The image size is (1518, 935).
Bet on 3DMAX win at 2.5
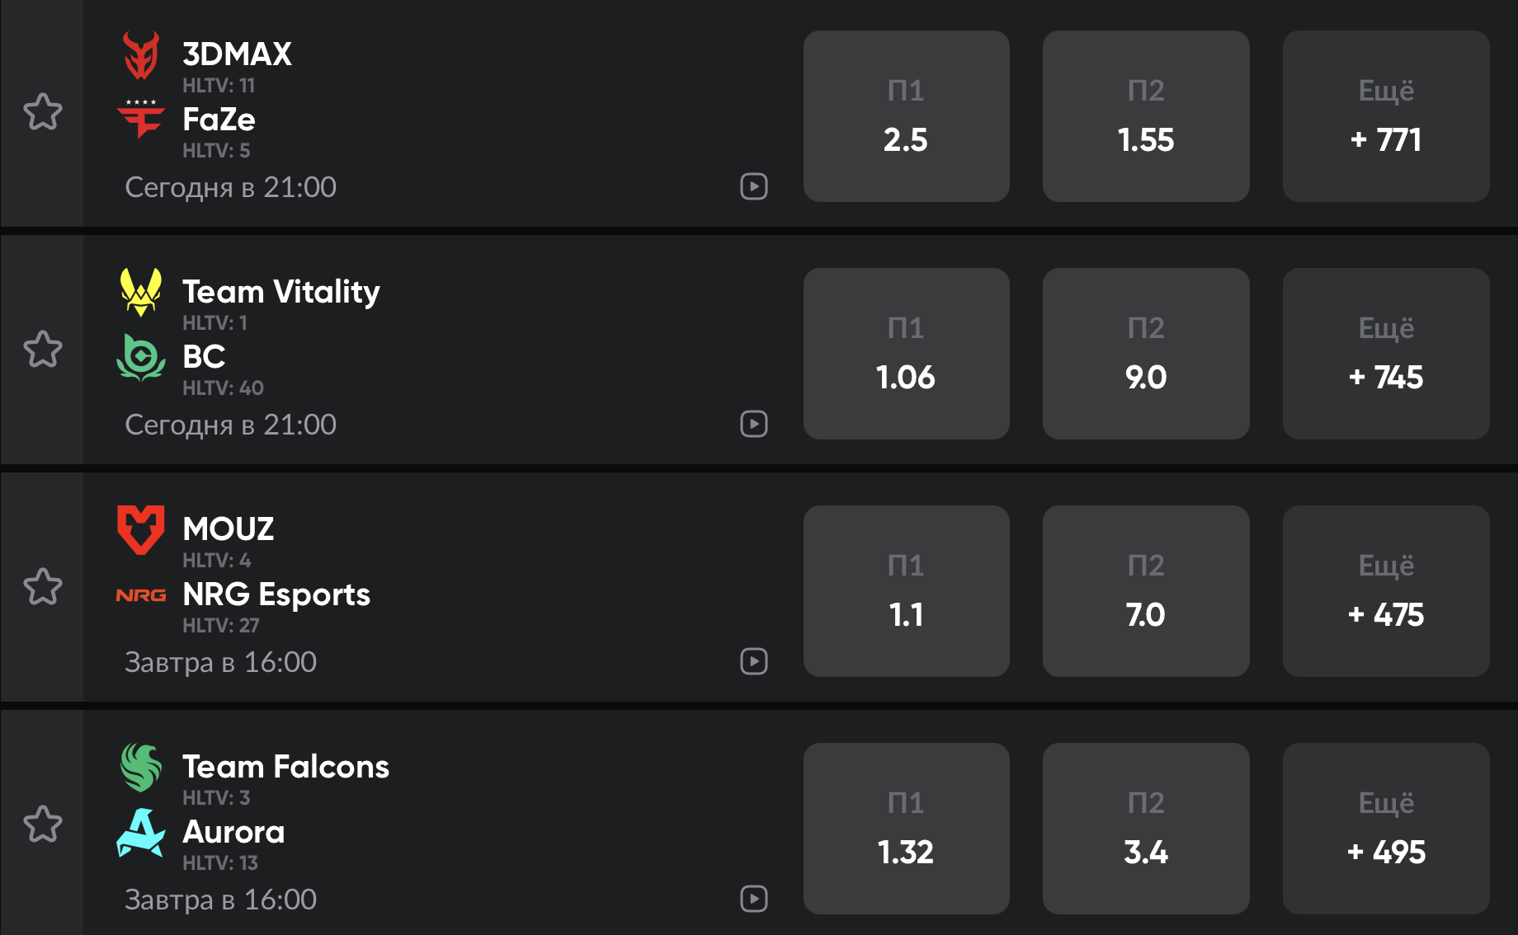[x=906, y=116]
